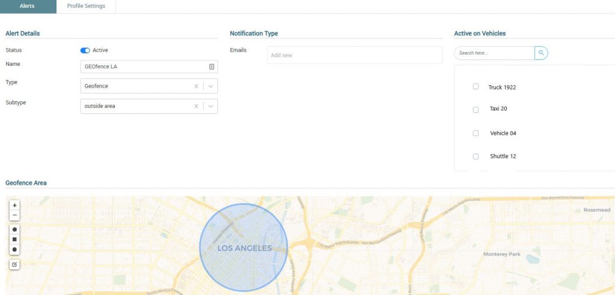Expand the Subtype dropdown arrow
615x295 pixels.
pyautogui.click(x=211, y=106)
